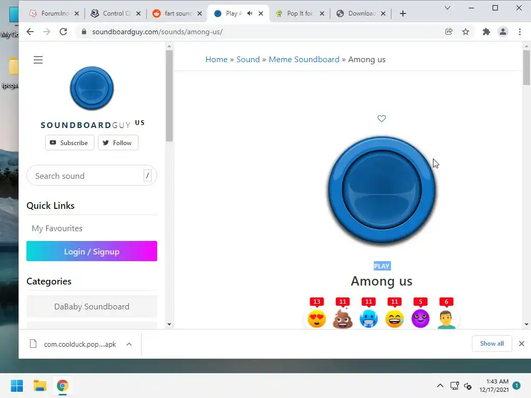The height and width of the screenshot is (398, 531).
Task: Click Login / Signup button
Action: tap(92, 251)
